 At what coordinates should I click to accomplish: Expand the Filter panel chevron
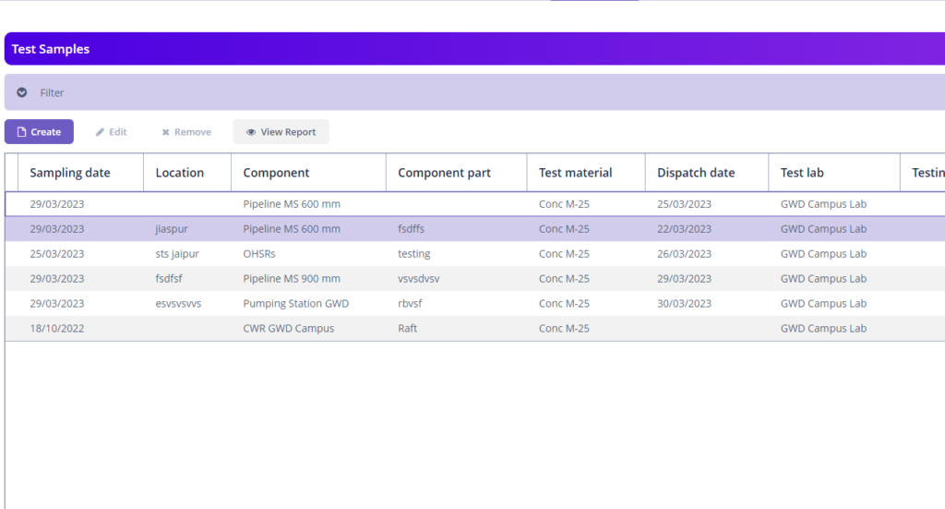pyautogui.click(x=22, y=92)
